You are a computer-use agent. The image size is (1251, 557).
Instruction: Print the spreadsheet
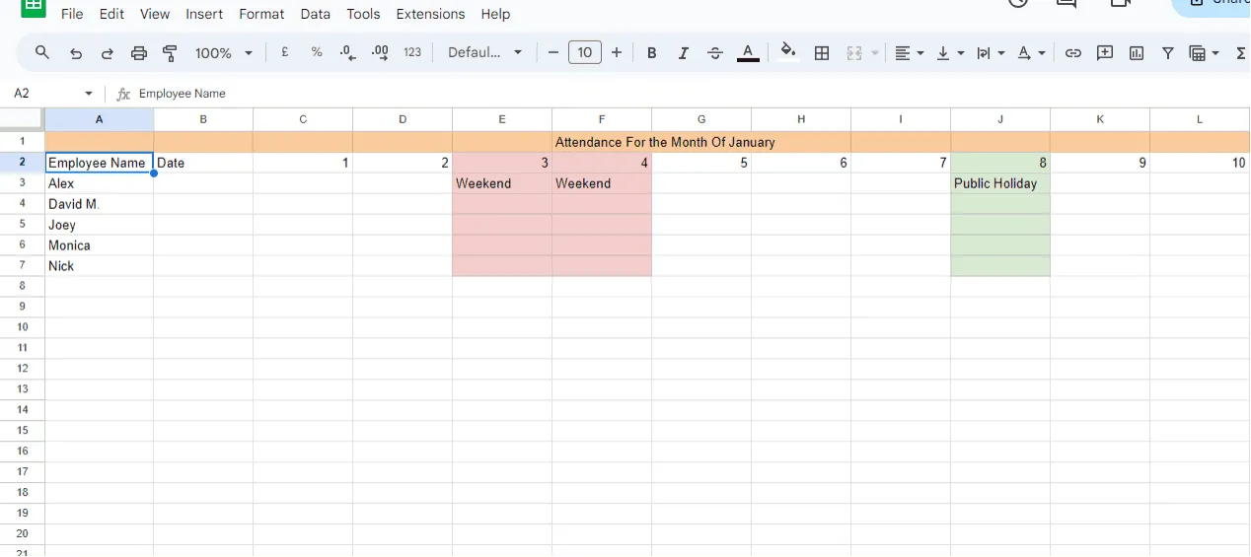[x=139, y=53]
